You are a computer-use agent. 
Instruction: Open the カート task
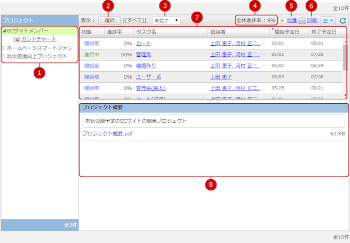143,43
